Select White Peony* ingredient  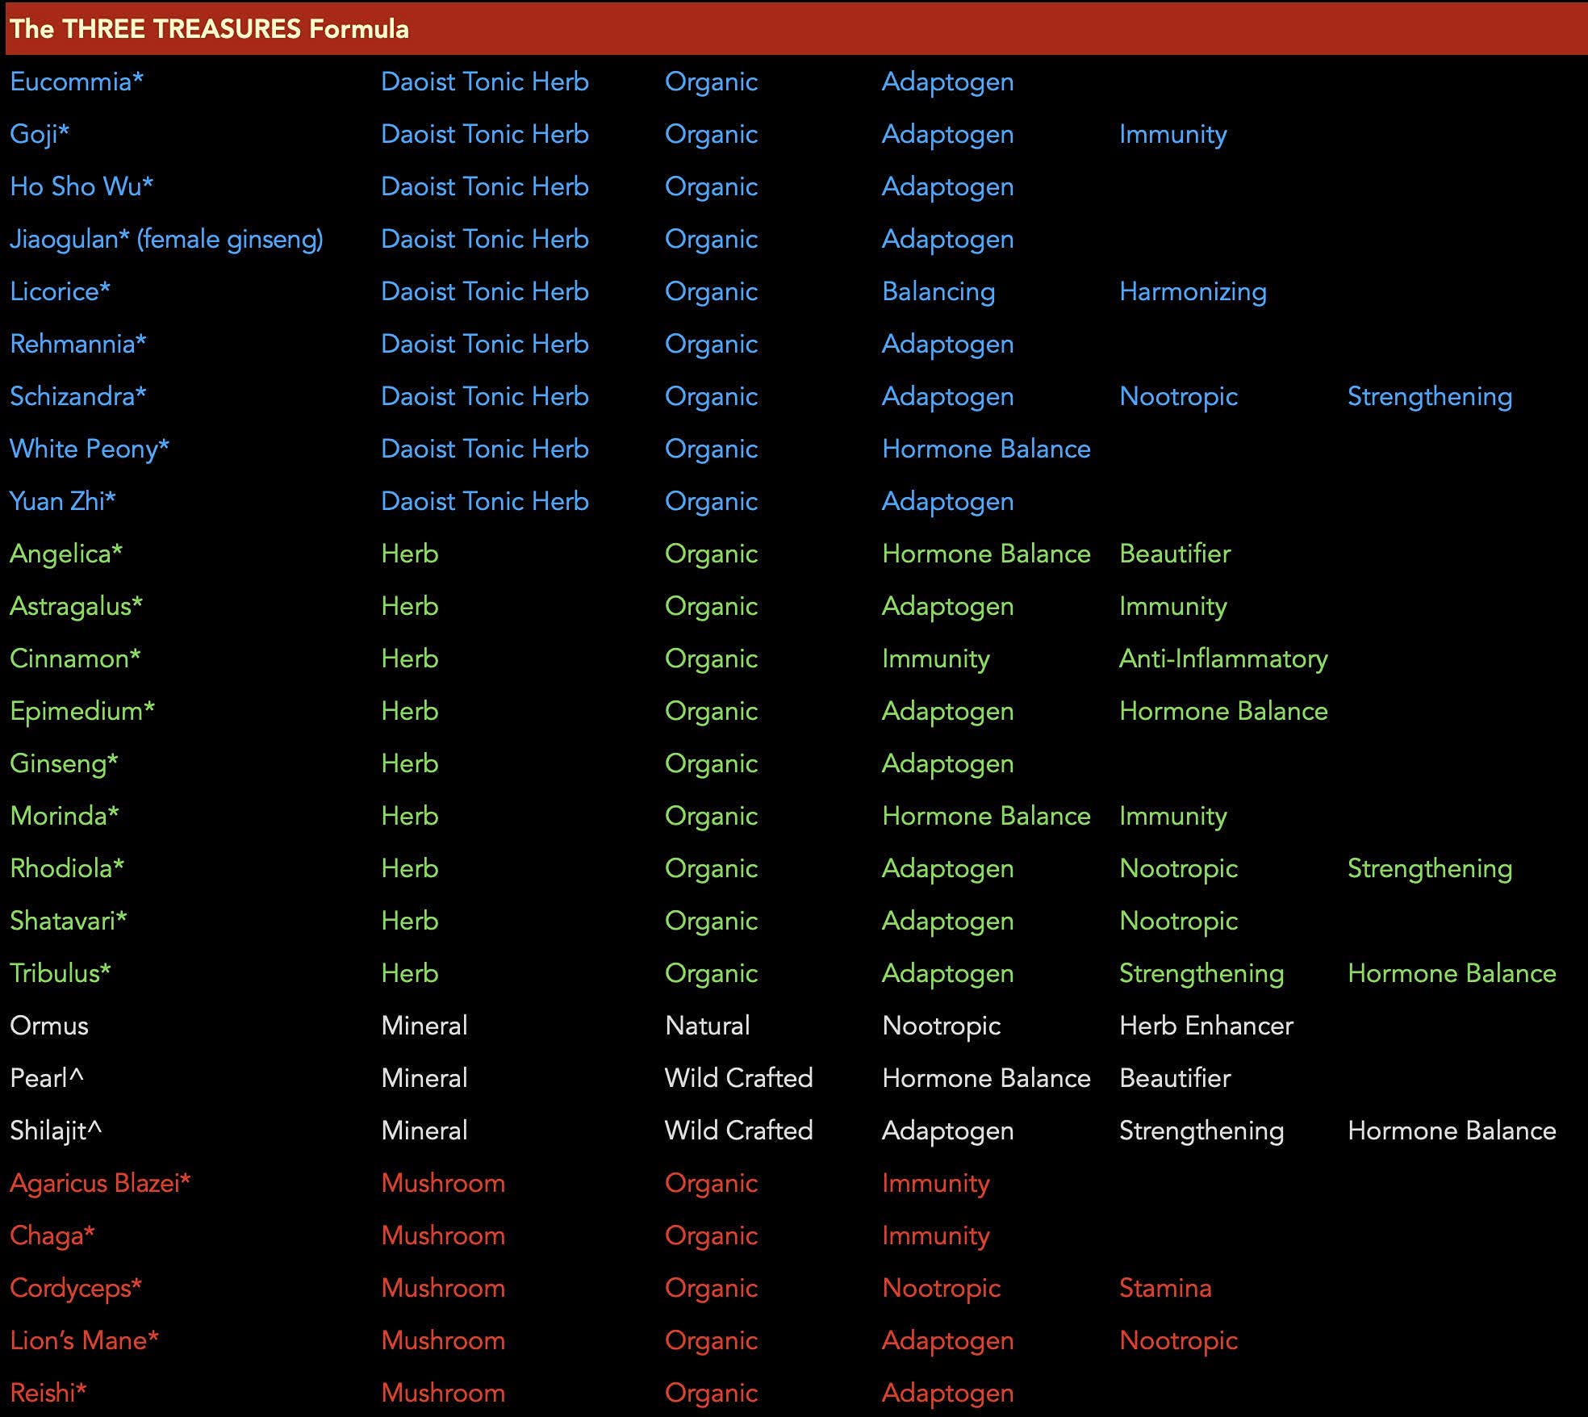pyautogui.click(x=90, y=449)
